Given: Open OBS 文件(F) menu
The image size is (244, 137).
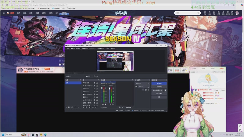Looking at the screenshot, I should (x=67, y=48).
